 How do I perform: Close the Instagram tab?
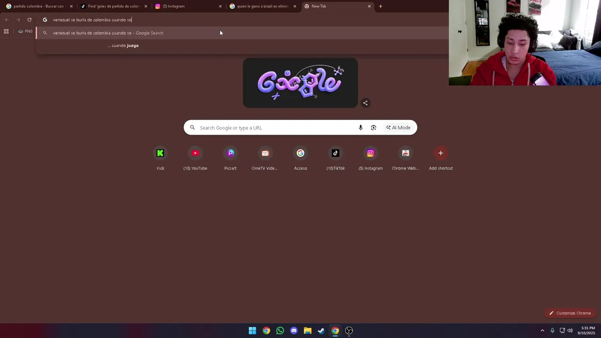[x=220, y=6]
